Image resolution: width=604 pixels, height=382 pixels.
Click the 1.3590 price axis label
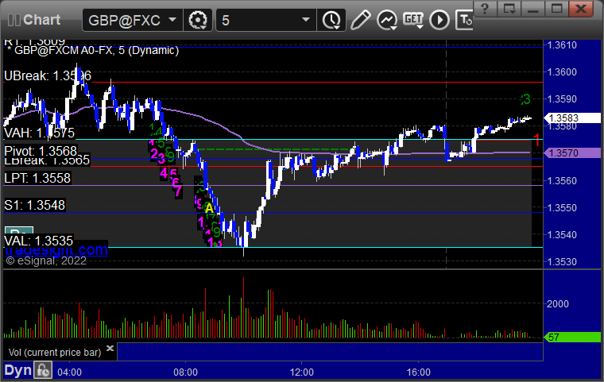click(x=562, y=99)
